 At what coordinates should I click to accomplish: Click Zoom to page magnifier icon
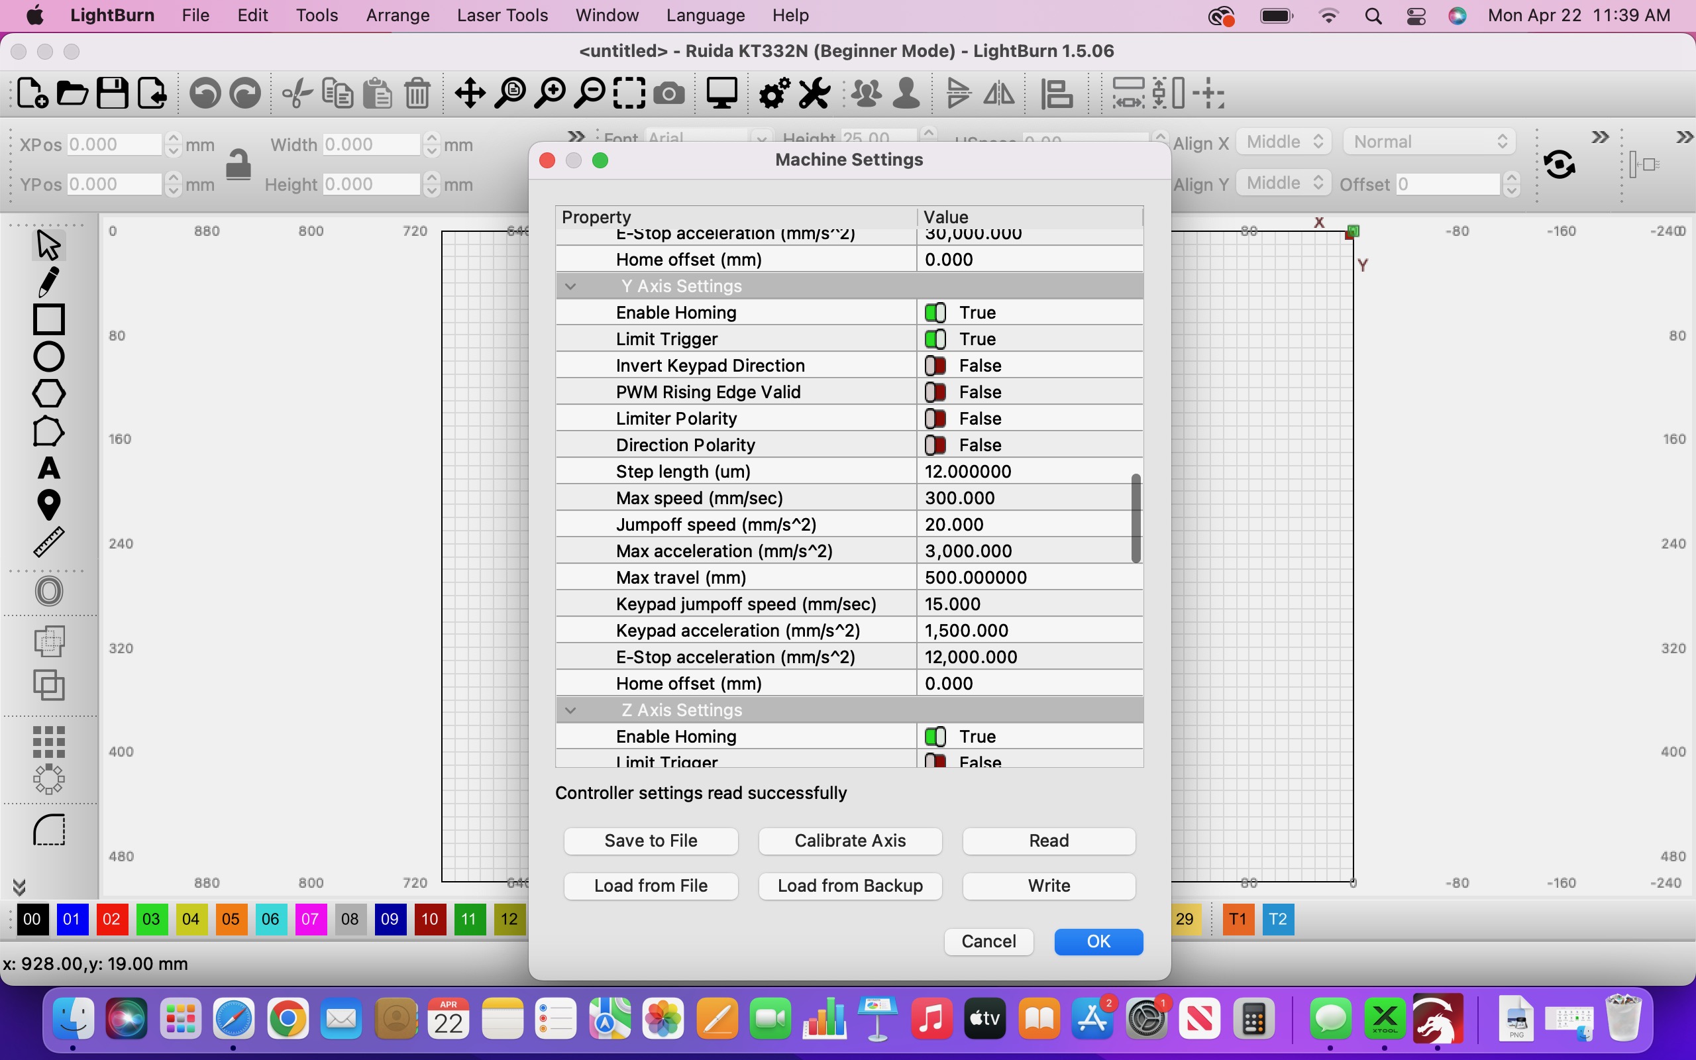(510, 93)
